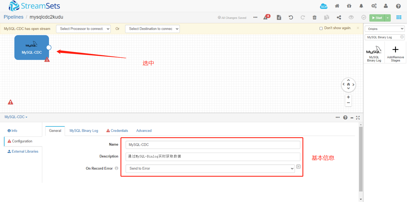Click the warning triangle on MySQL-CDC stage
The height and width of the screenshot is (202, 407).
click(47, 59)
